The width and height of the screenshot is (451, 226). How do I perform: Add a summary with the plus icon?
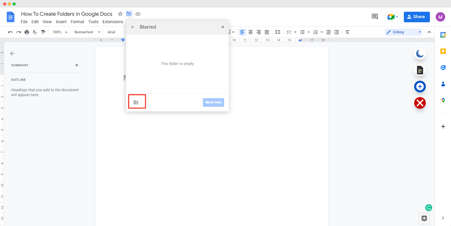click(x=77, y=65)
